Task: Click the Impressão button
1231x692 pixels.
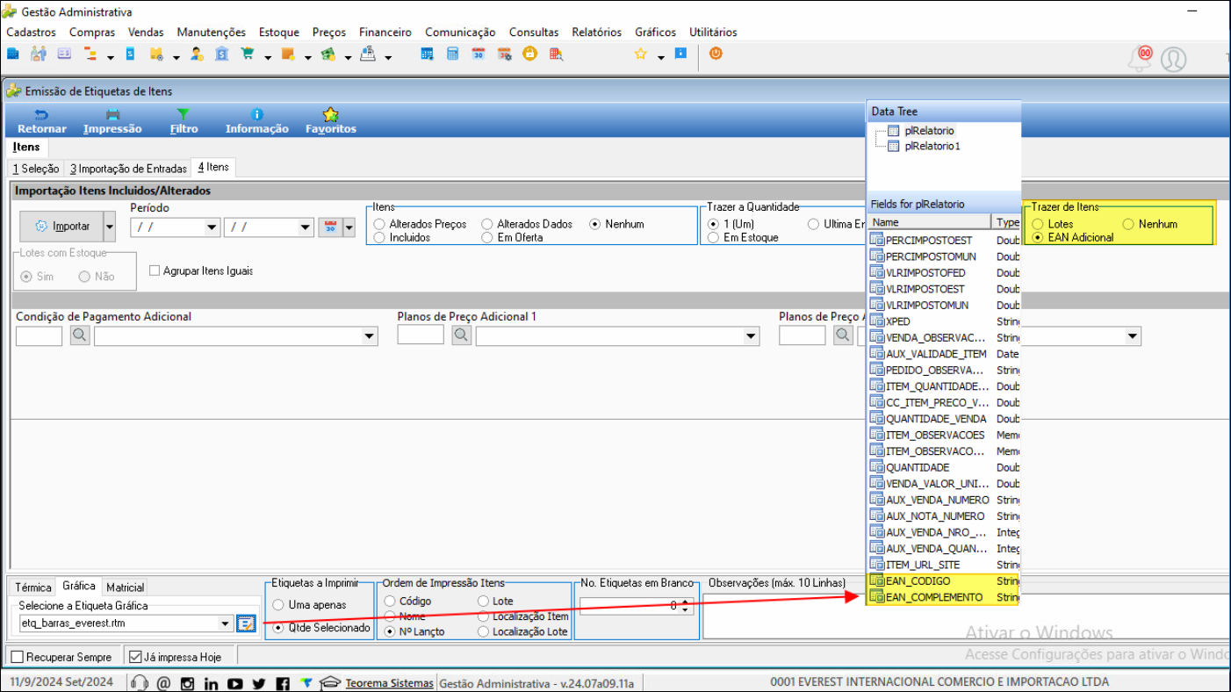Action: (112, 121)
